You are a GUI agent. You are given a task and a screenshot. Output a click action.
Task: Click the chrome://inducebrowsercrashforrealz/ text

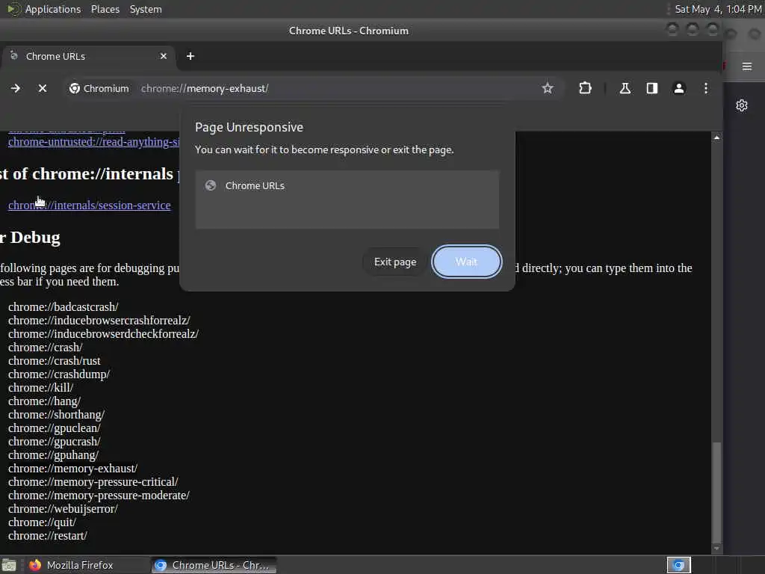coord(99,320)
